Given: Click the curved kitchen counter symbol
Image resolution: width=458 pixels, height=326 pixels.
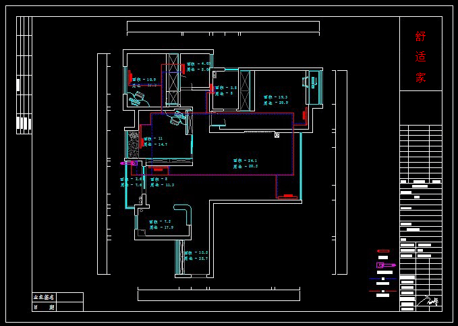Looking at the screenshot, I should tap(183, 213).
